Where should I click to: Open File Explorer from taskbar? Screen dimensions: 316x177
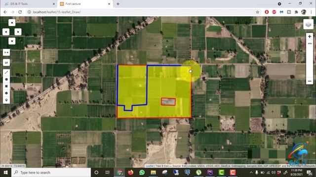(154, 173)
